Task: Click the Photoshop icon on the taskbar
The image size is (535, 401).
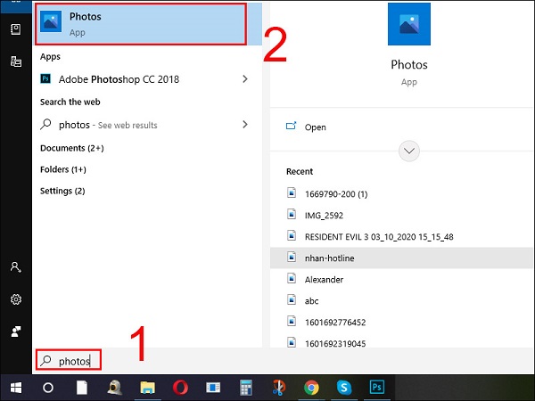Action: pos(376,388)
